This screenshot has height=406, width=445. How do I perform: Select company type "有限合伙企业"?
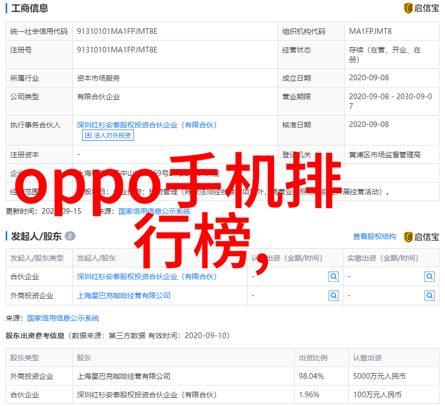[99, 97]
